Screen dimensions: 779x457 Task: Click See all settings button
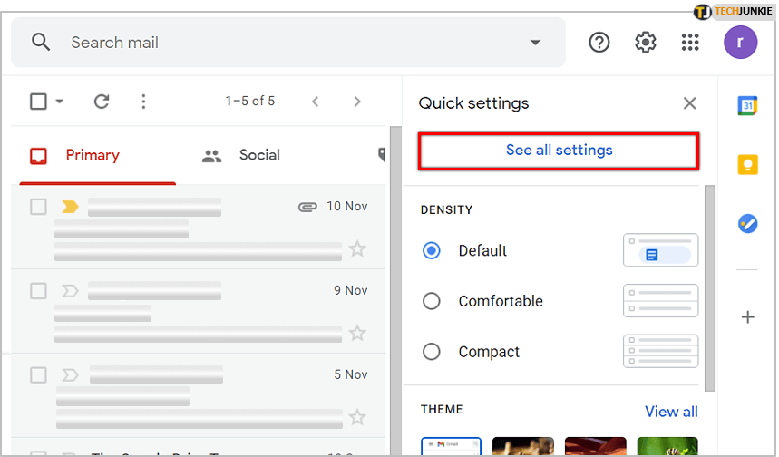pyautogui.click(x=559, y=151)
